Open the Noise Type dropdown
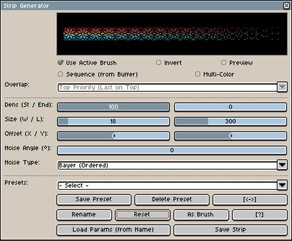This screenshot has height=241, width=292. click(282, 165)
